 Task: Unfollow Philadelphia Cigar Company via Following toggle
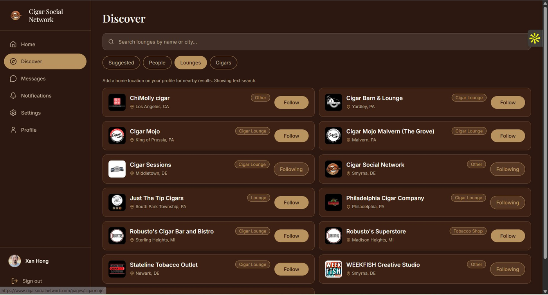508,202
